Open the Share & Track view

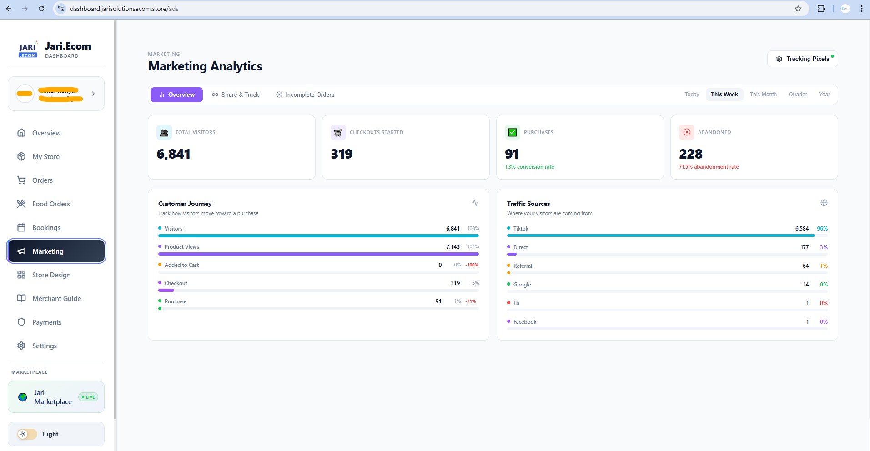(235, 95)
